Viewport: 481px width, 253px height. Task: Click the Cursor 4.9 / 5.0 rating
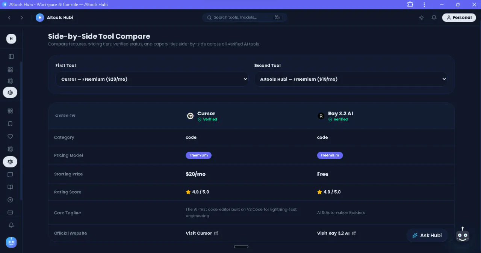point(197,192)
